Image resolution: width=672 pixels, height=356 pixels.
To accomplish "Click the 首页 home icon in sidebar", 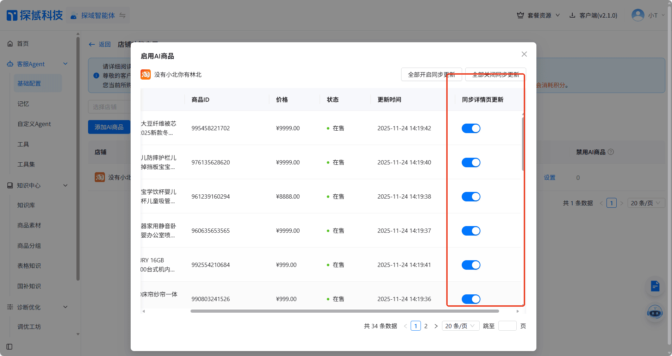I will click(x=11, y=43).
